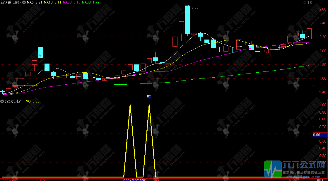This screenshot has width=328, height=181.
Task: Click the 日线 period label at bottom right
Action: (x=320, y=179)
